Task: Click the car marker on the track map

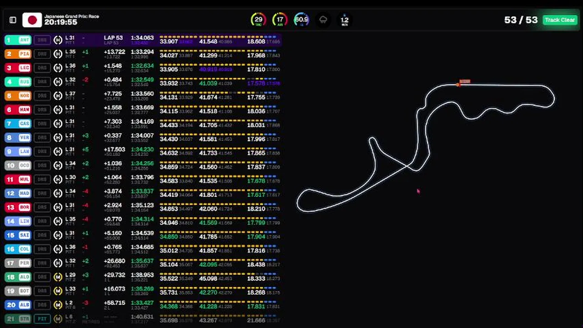Action: coord(458,84)
